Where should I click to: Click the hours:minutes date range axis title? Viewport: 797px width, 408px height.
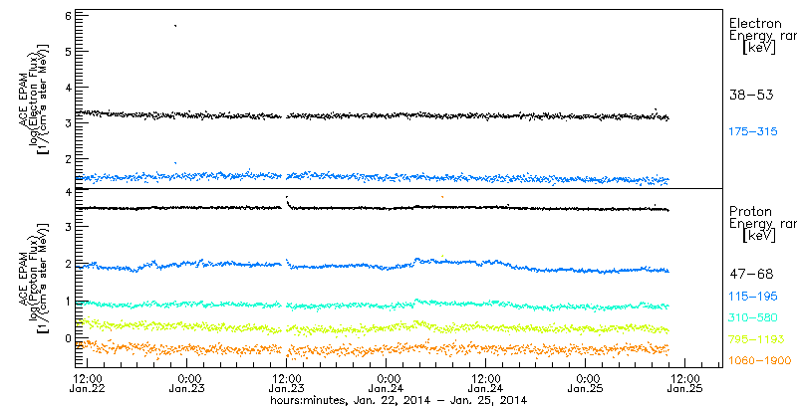[398, 400]
